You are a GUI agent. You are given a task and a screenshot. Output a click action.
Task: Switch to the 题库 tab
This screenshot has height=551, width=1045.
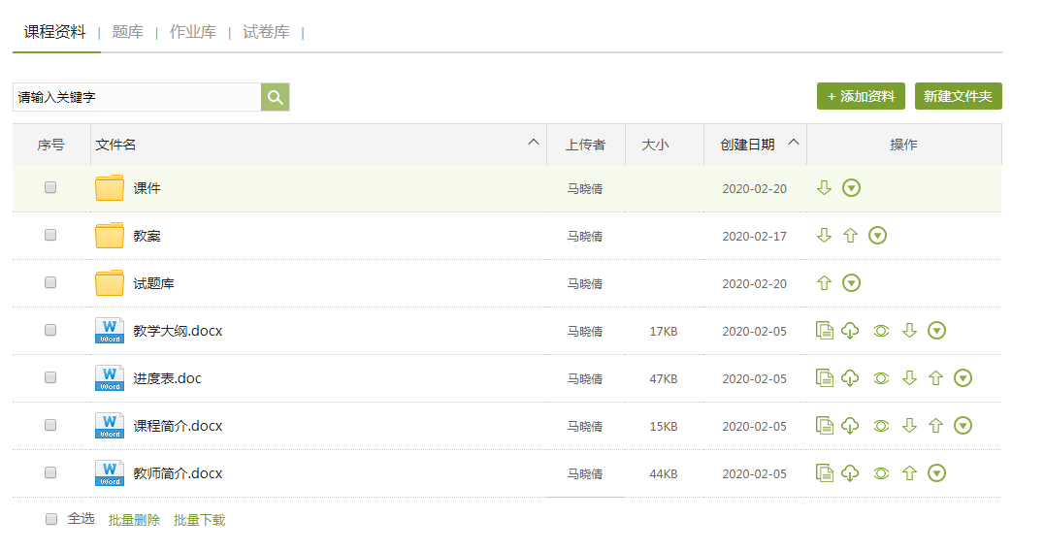point(127,32)
